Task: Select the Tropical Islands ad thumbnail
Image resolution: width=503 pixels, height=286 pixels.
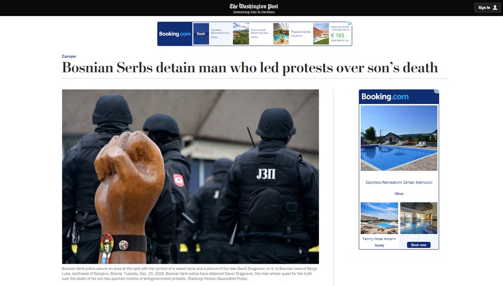Action: (x=281, y=34)
